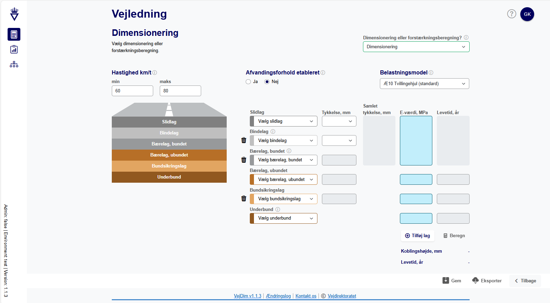This screenshot has height=303, width=550.
Task: Delete the Bindelag layer with trash icon
Action: pyautogui.click(x=244, y=140)
